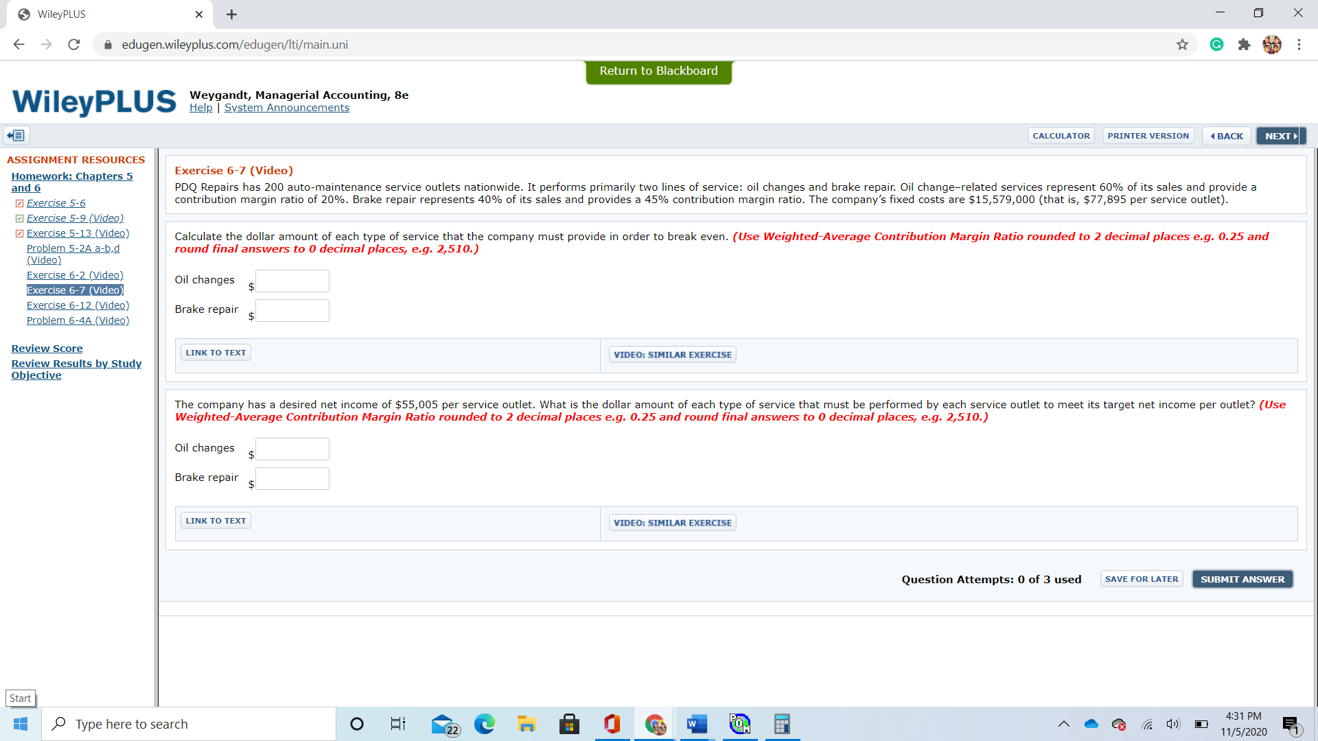
Task: Open Microsoft Word from the taskbar
Action: pyautogui.click(x=696, y=724)
